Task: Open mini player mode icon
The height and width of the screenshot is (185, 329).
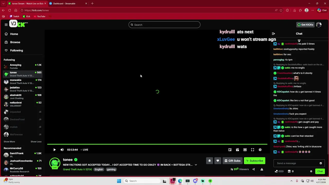Action: 230,150
